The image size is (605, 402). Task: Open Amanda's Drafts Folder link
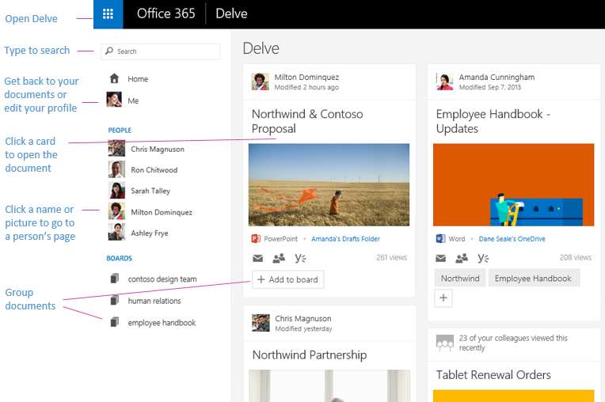click(x=345, y=239)
